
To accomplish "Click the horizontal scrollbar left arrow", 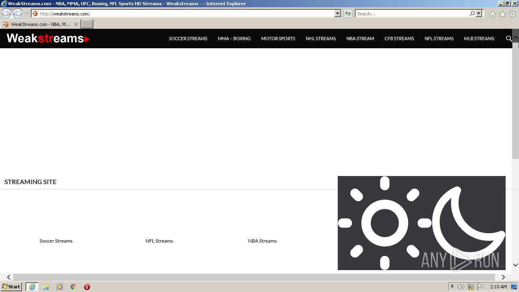I will tap(9, 277).
